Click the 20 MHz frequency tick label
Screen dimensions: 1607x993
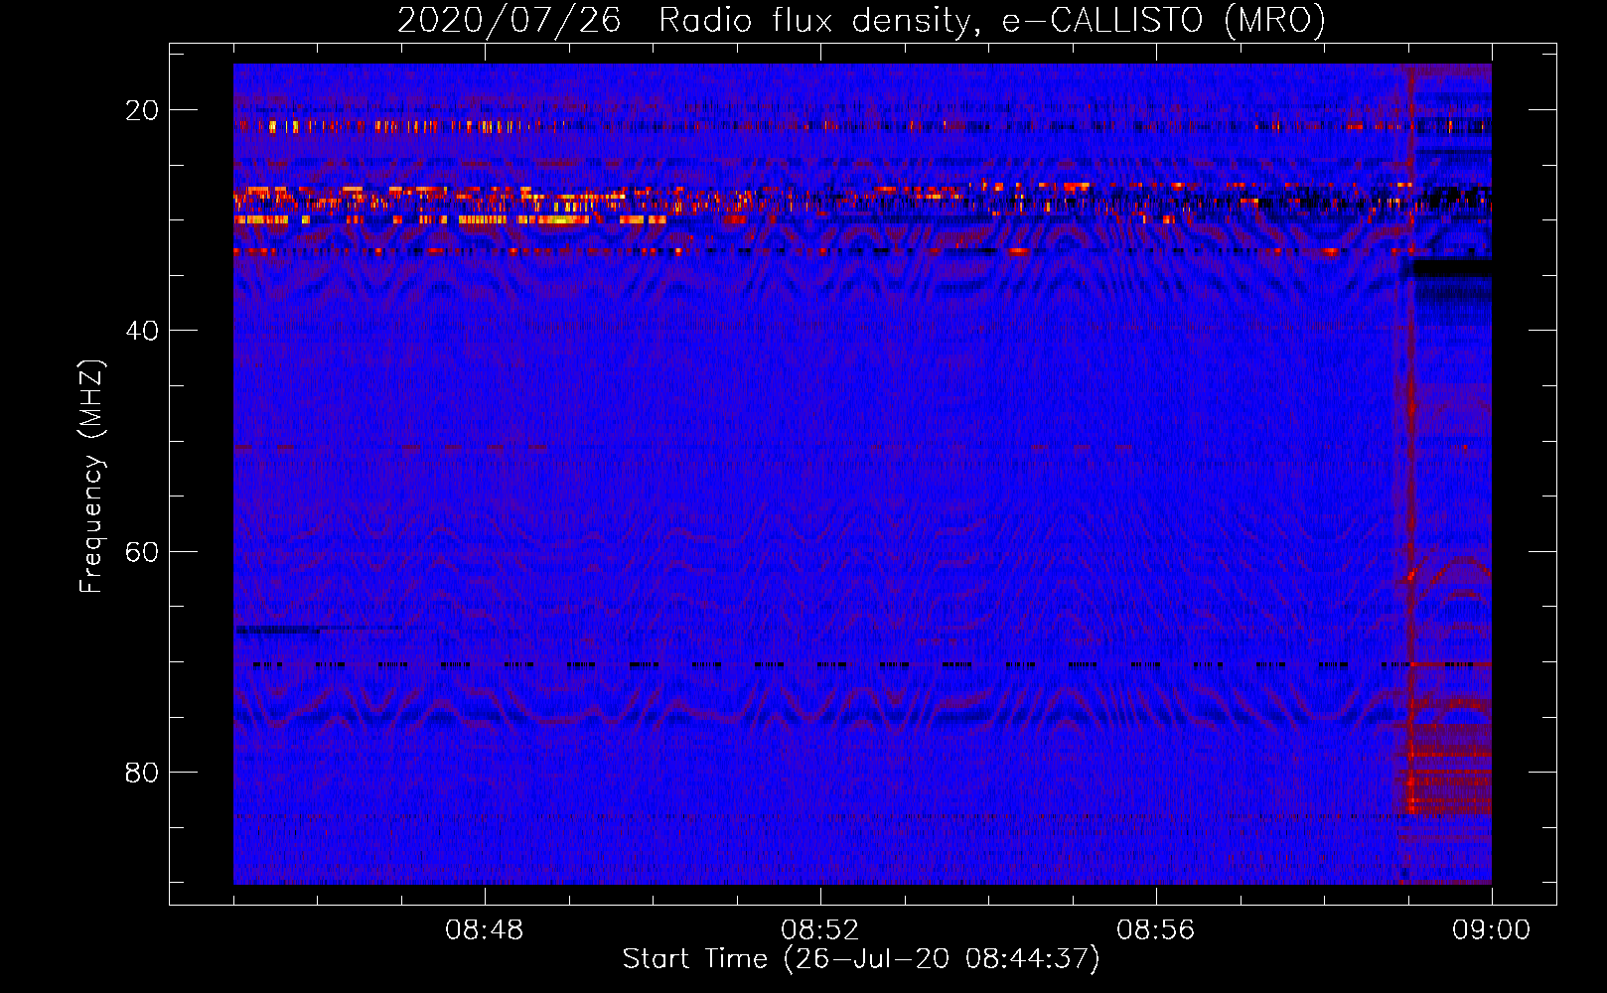(142, 110)
